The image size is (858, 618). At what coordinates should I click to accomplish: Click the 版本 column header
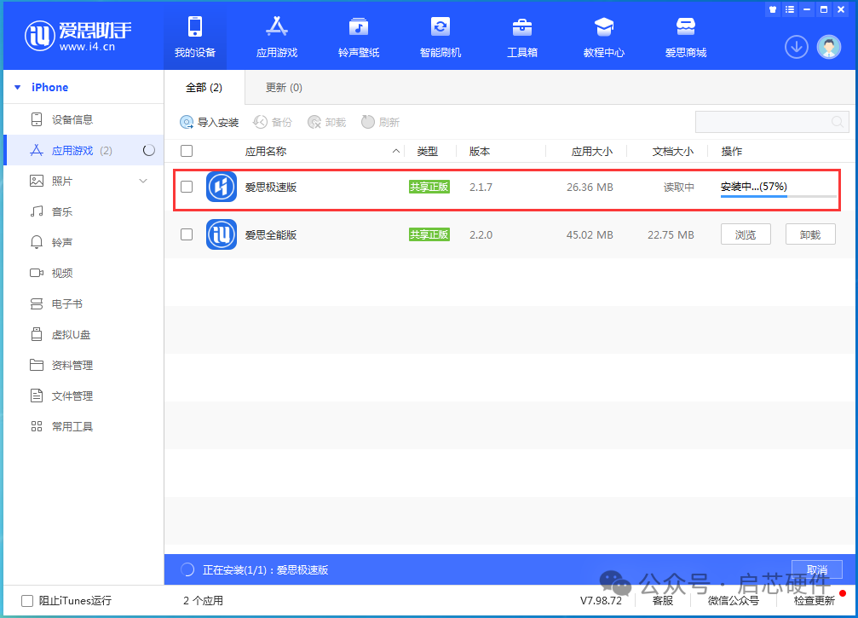[480, 152]
